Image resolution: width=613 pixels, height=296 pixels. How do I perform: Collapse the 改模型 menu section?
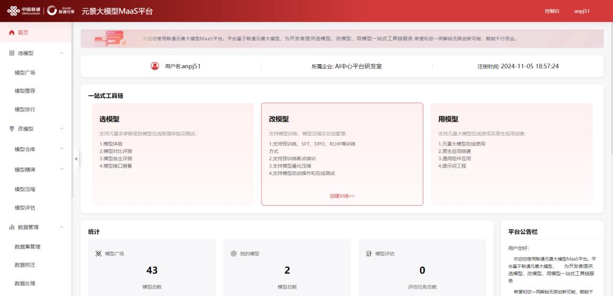[61, 129]
